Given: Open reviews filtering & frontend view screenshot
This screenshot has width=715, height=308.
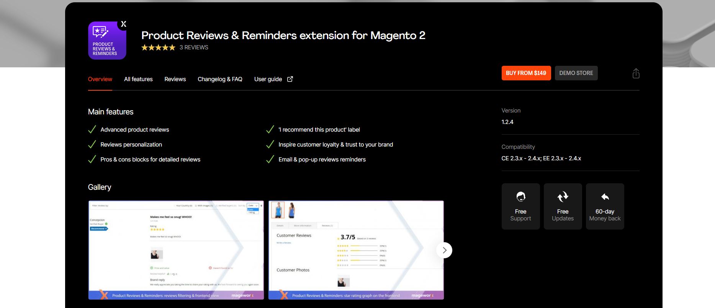Looking at the screenshot, I should point(176,250).
